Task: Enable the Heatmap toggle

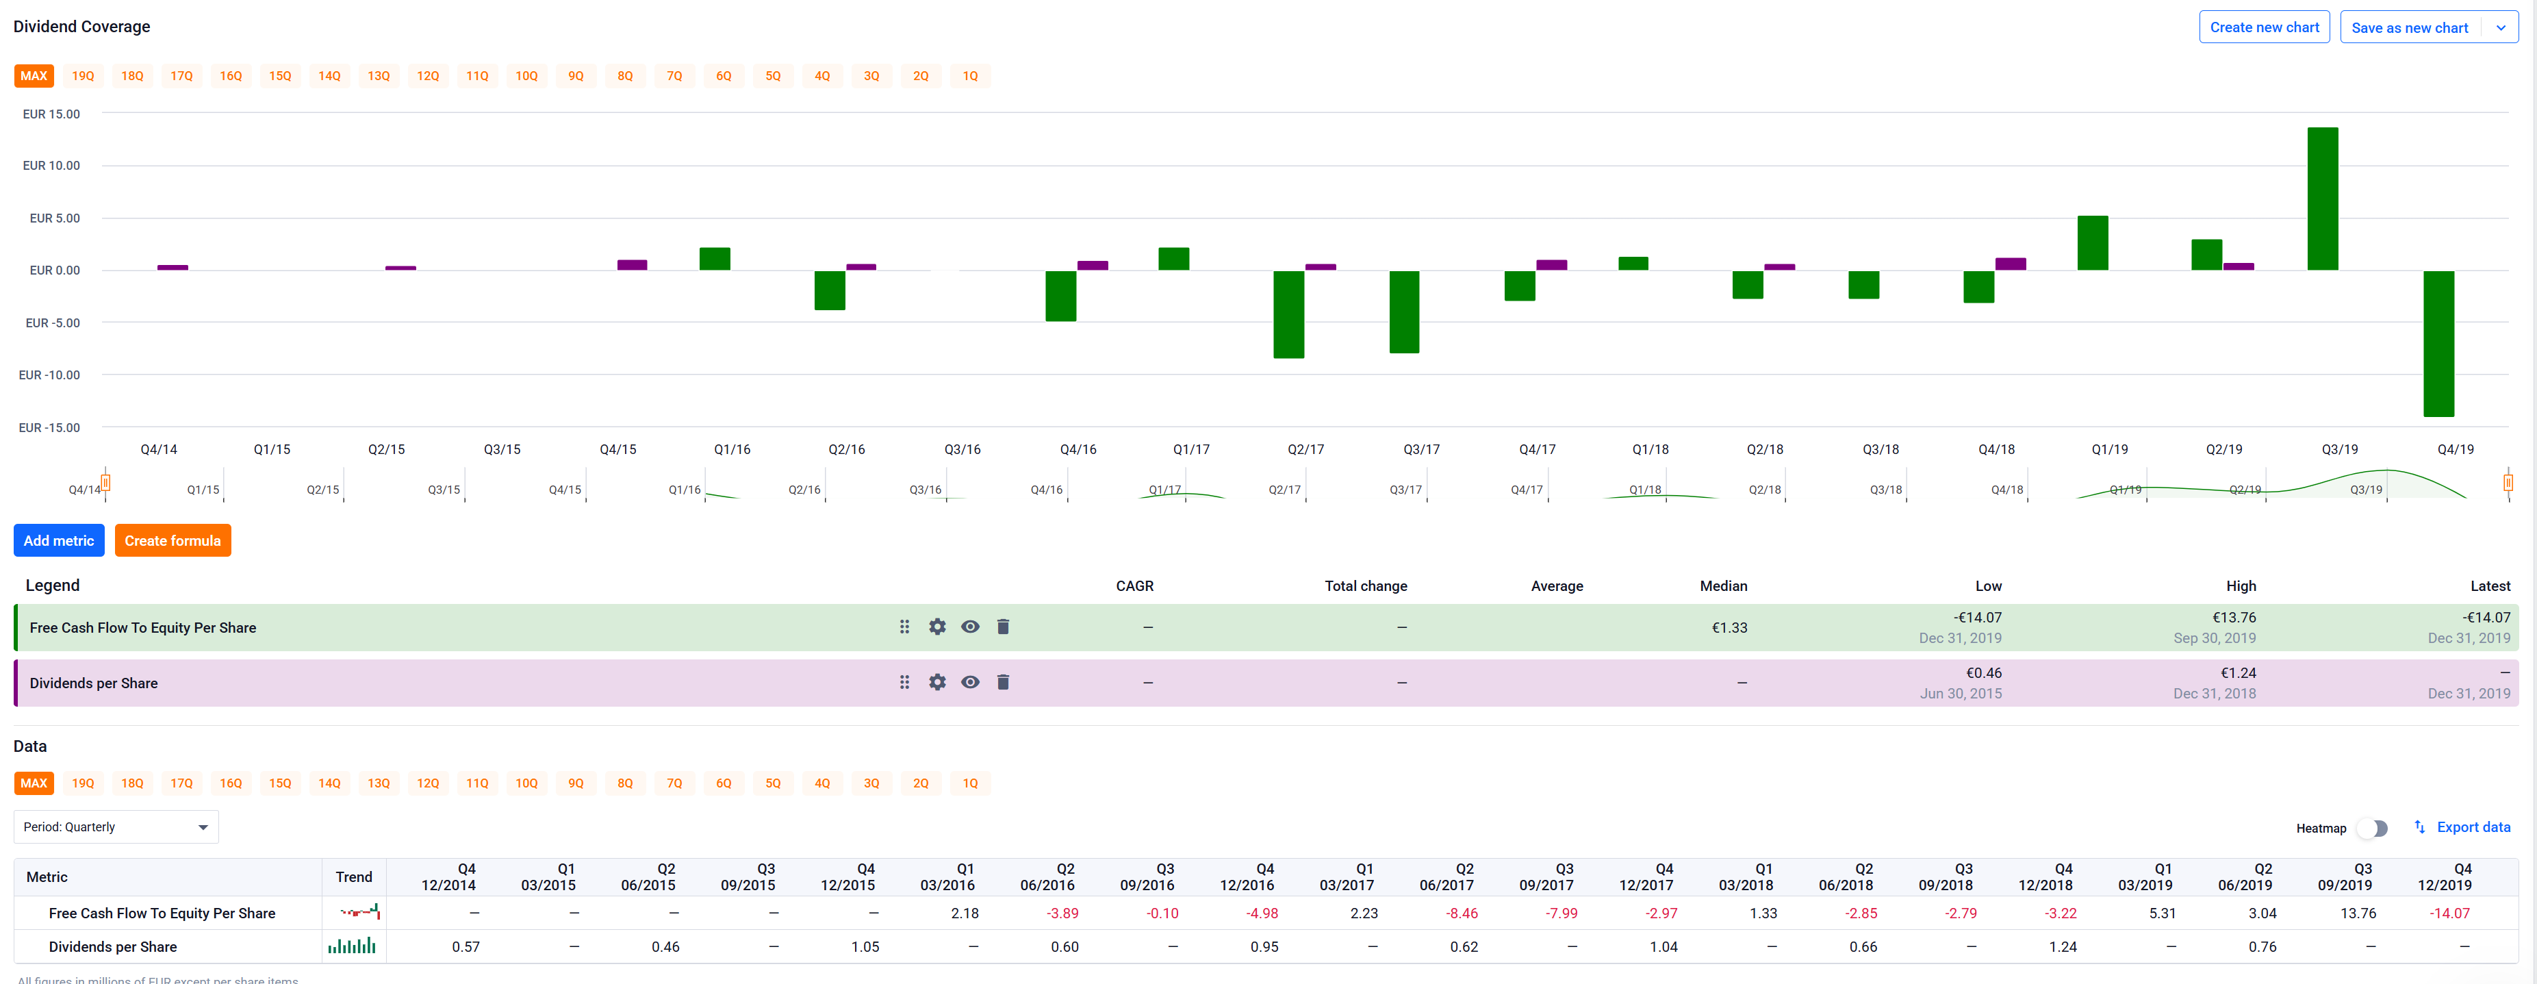Action: click(x=2373, y=829)
